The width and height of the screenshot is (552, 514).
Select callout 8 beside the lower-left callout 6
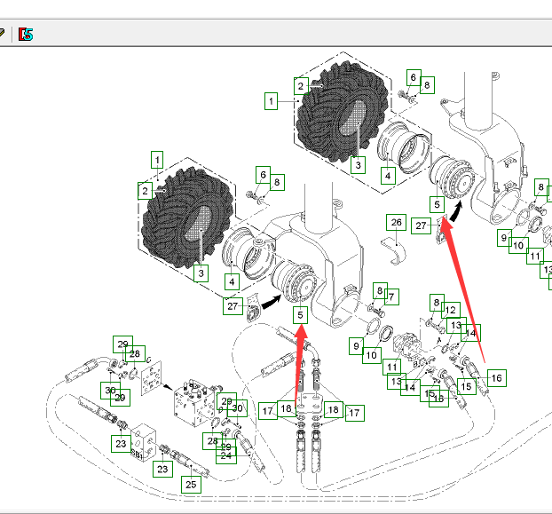[277, 182]
